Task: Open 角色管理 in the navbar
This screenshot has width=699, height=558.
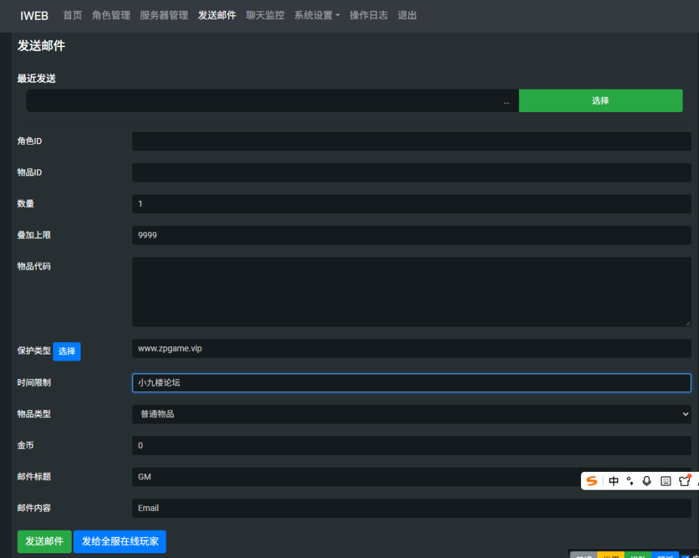Action: pos(111,15)
